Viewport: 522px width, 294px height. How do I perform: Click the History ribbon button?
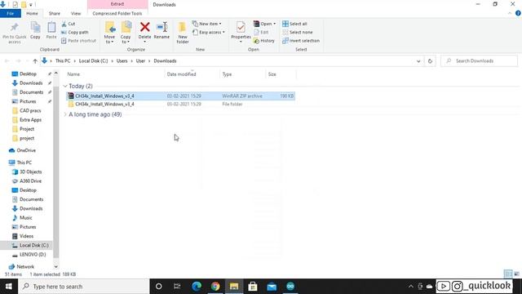264,41
